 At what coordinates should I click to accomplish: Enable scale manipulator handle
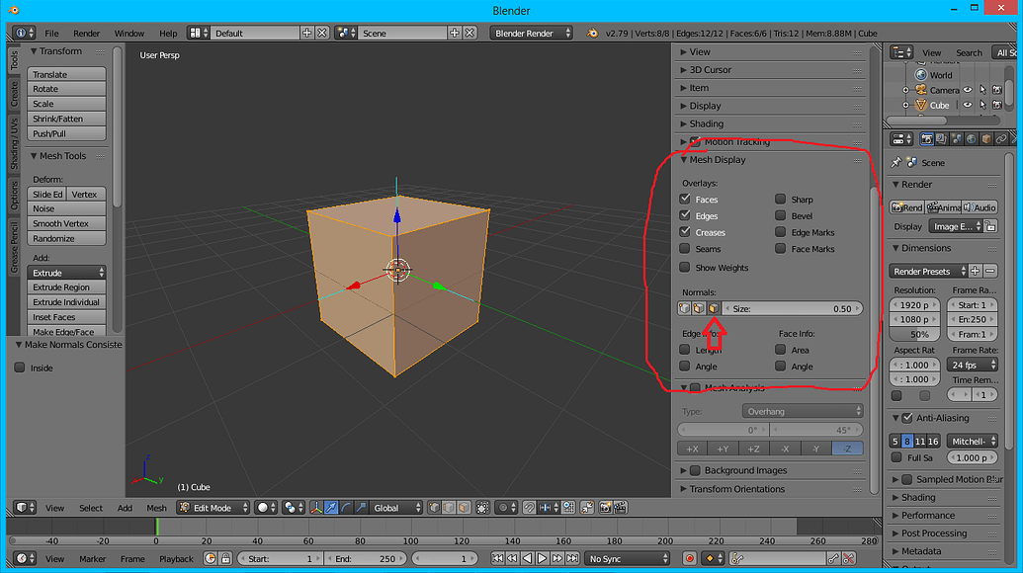pyautogui.click(x=361, y=507)
